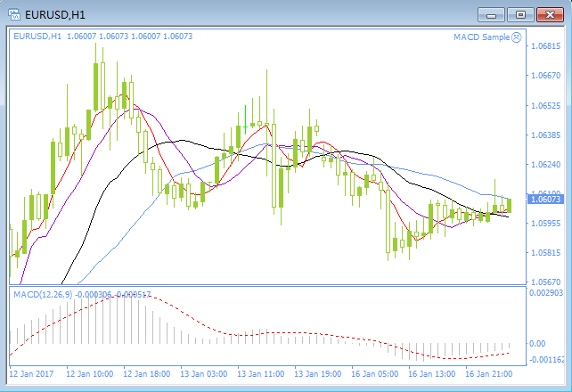Viewport: 572px width, 392px height.
Task: Click MACD scale value -0.001162
Action: [x=546, y=360]
